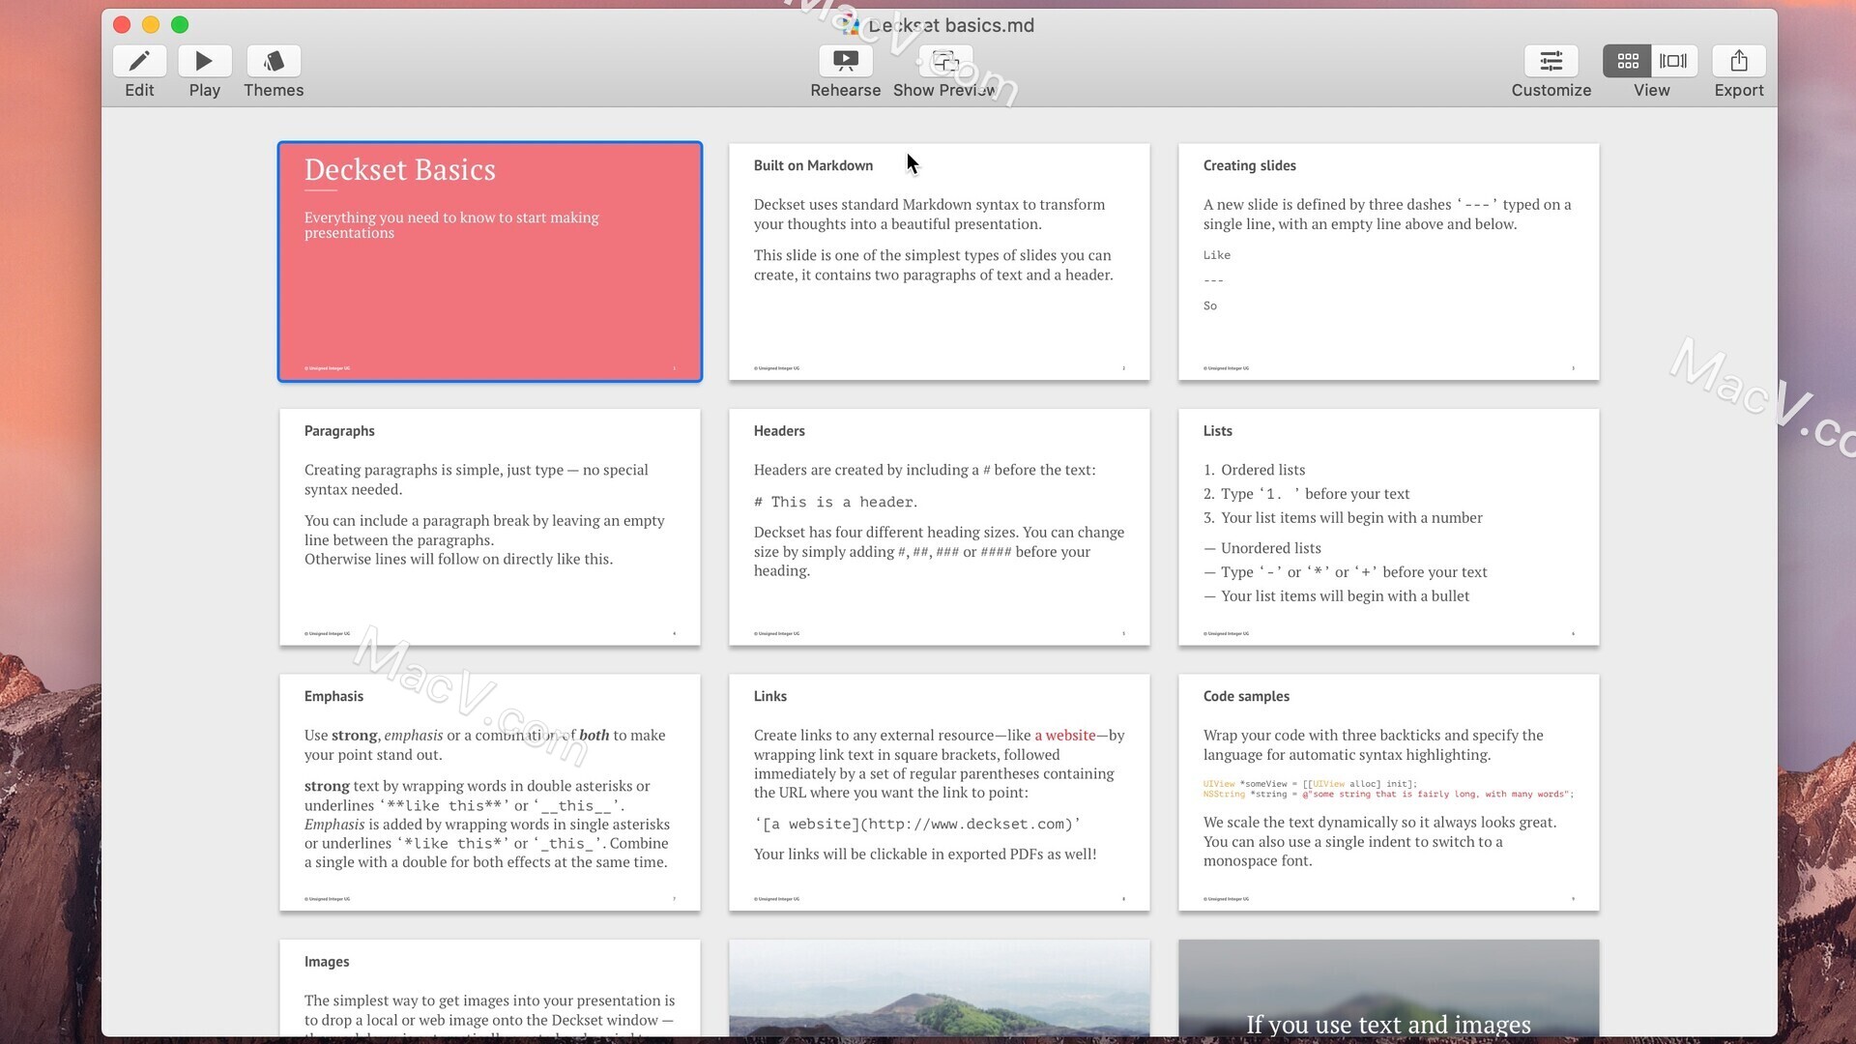
Task: Click the Play presentation icon
Action: 204,60
